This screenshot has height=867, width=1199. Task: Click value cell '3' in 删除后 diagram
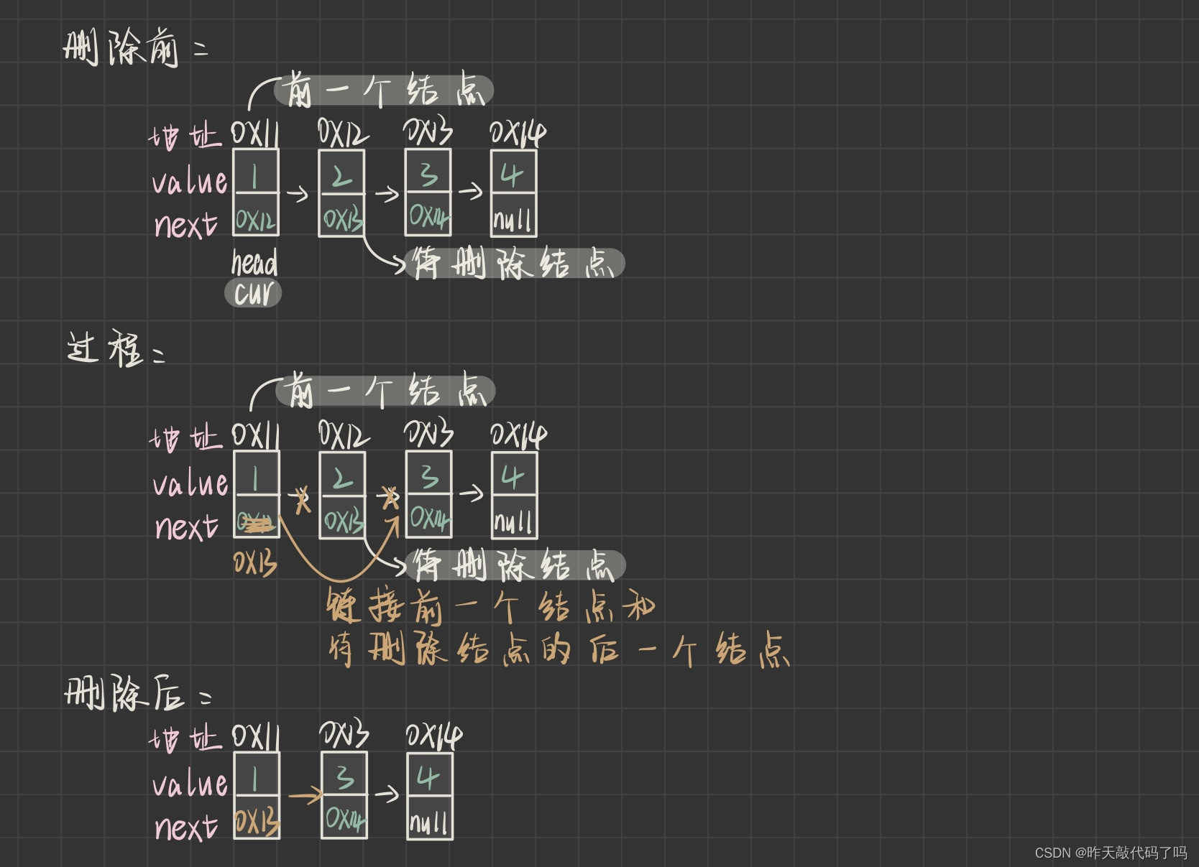[x=344, y=774]
